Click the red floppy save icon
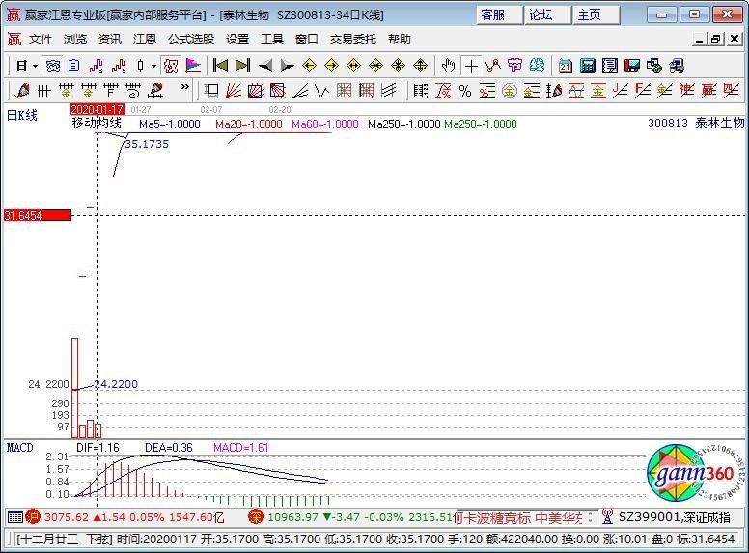The width and height of the screenshot is (749, 553). (x=632, y=66)
